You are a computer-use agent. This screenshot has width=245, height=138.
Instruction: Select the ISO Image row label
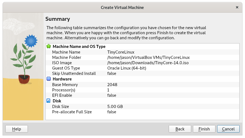62,63
